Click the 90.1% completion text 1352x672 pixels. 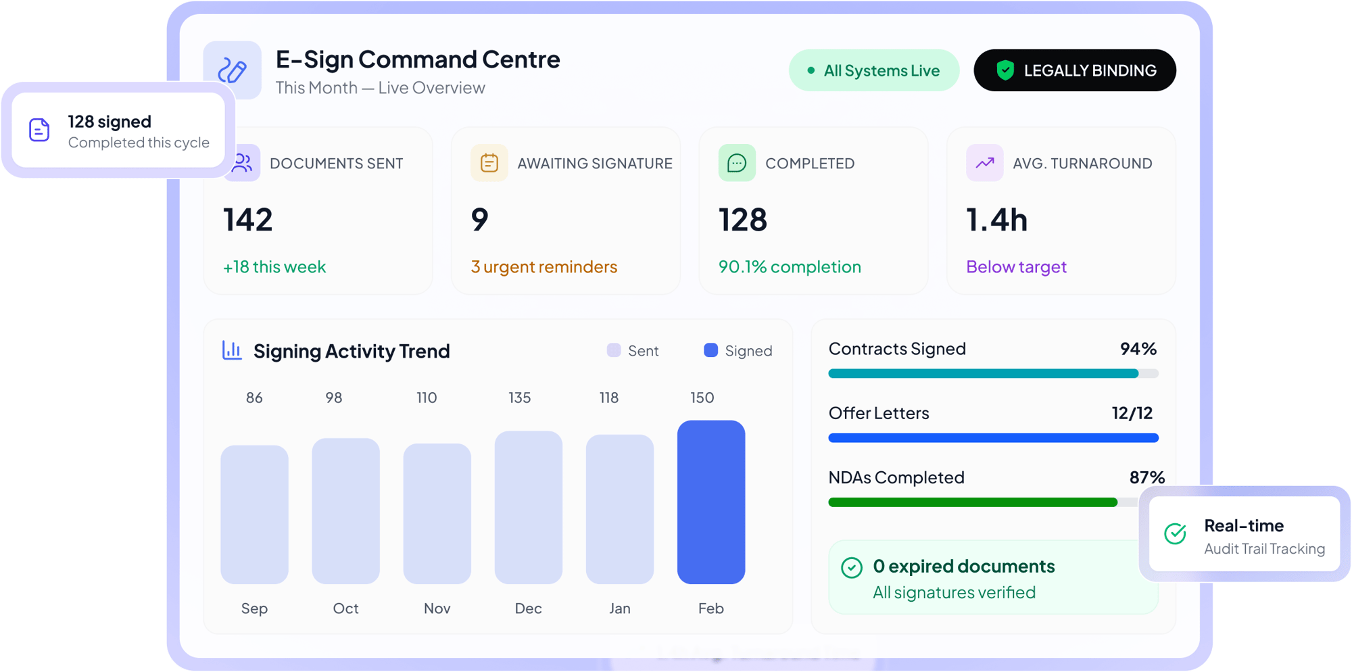coord(789,267)
